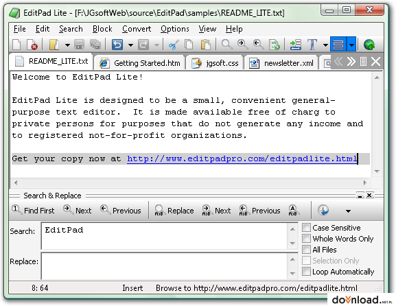Screen dimensions: 396x306
Task: Click the Go to Line toolbar icon
Action: (275, 45)
